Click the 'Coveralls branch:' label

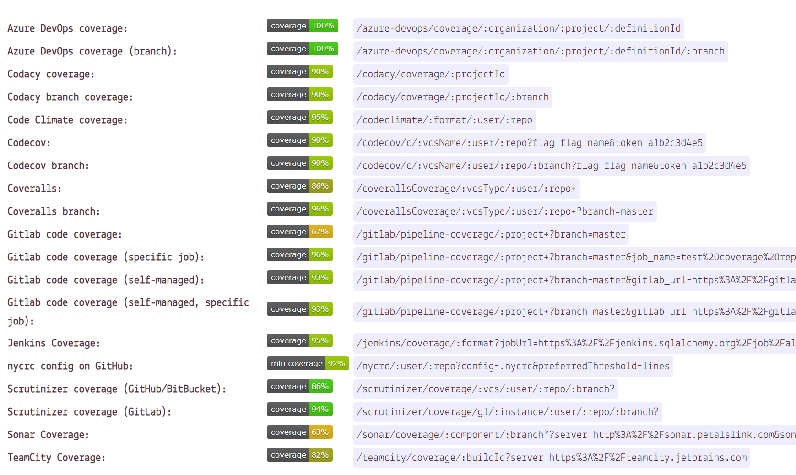click(x=54, y=211)
